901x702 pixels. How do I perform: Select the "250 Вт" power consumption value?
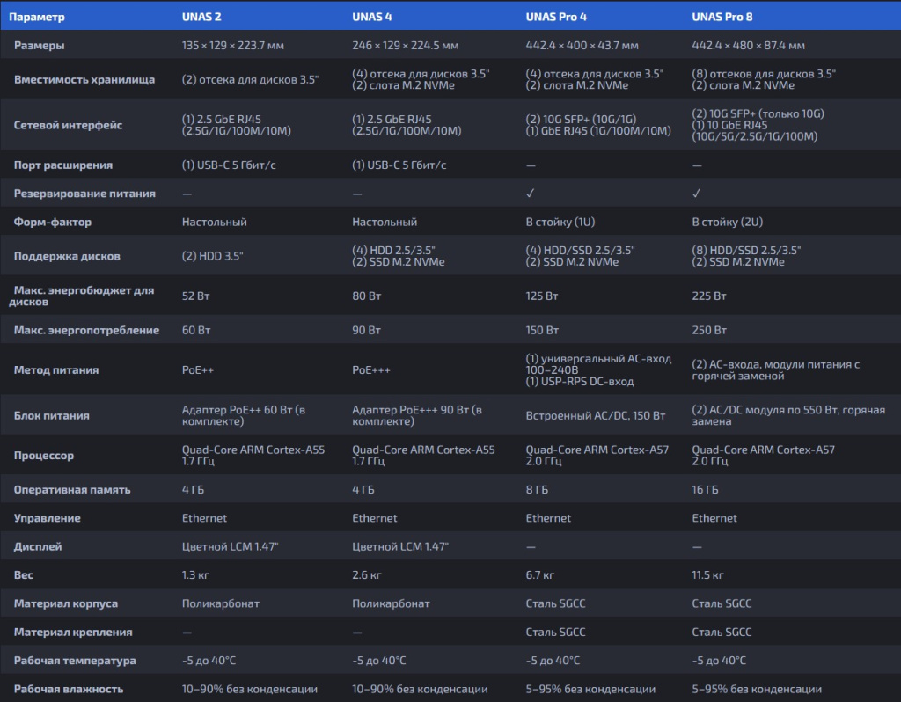pyautogui.click(x=709, y=331)
